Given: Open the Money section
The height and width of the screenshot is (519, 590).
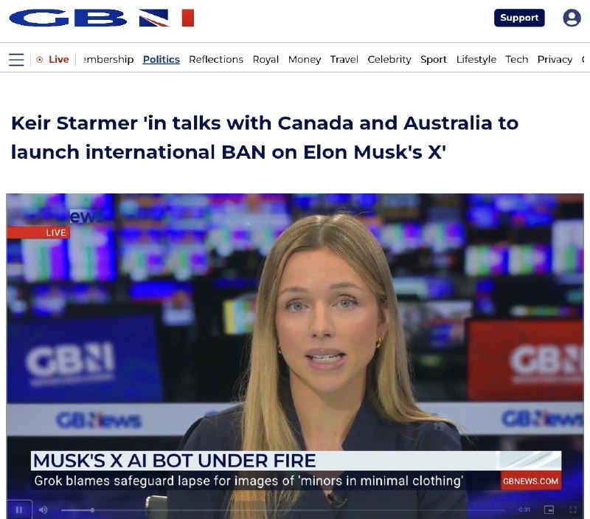Looking at the screenshot, I should coord(305,60).
